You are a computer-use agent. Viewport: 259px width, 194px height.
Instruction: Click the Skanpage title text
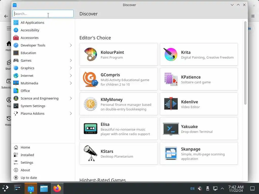point(191,149)
